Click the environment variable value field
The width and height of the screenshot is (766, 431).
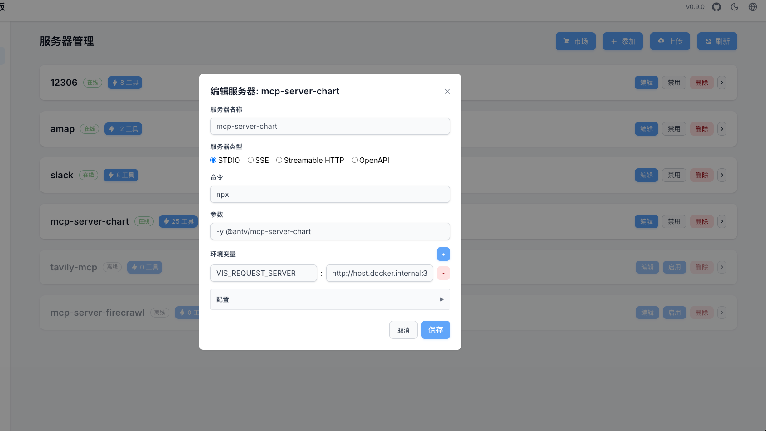coord(379,273)
